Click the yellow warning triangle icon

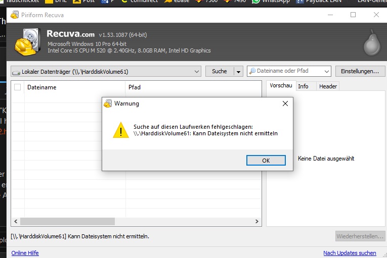pyautogui.click(x=121, y=130)
